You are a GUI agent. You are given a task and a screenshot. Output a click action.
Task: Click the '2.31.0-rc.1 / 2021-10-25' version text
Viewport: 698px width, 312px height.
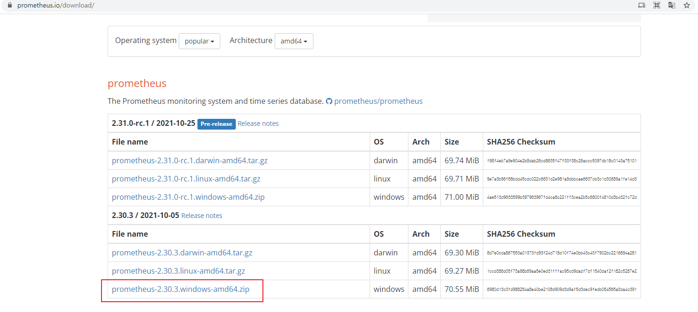(153, 123)
